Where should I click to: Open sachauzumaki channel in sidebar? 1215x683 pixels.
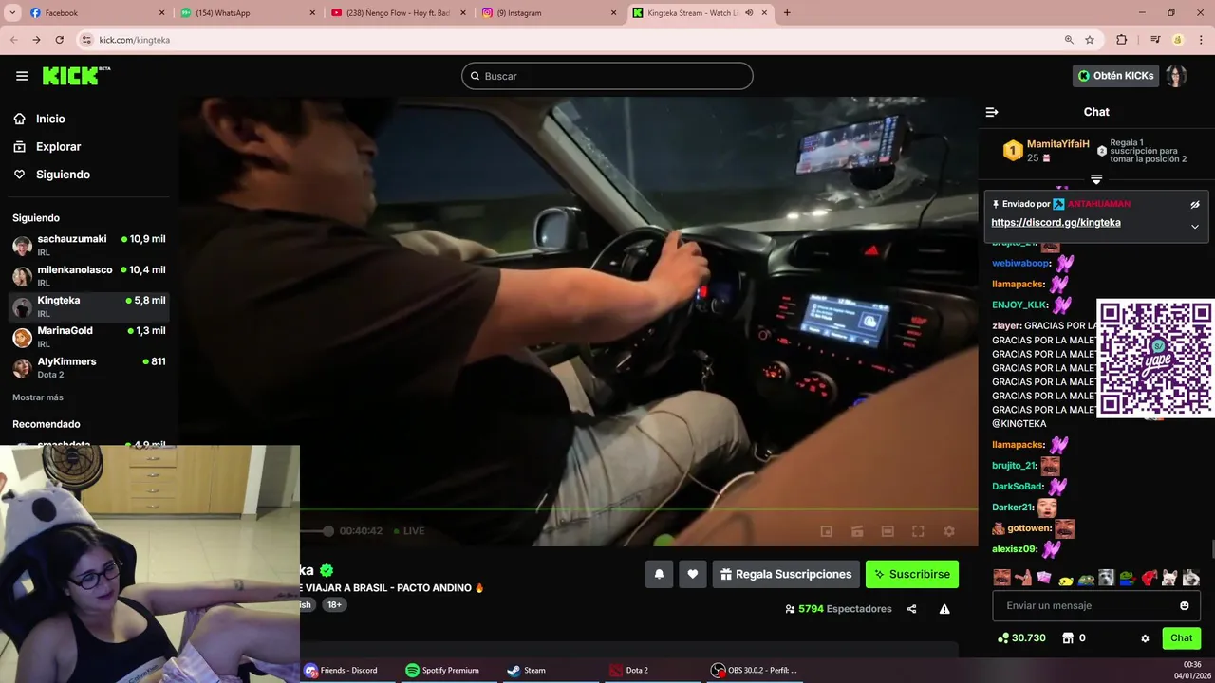click(x=89, y=246)
